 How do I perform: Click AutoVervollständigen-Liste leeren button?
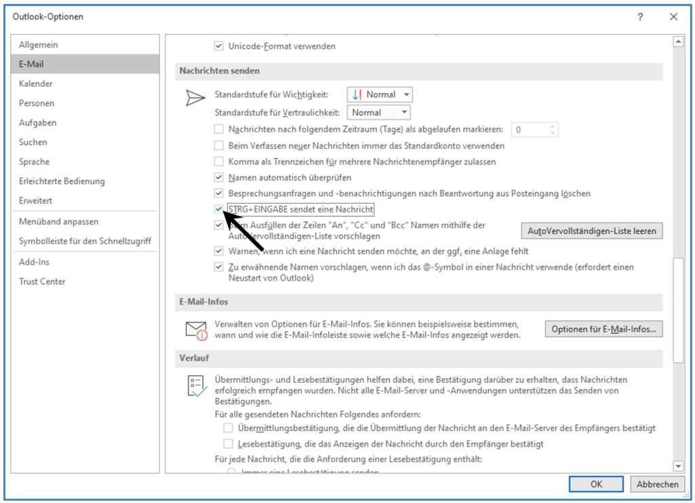[592, 231]
